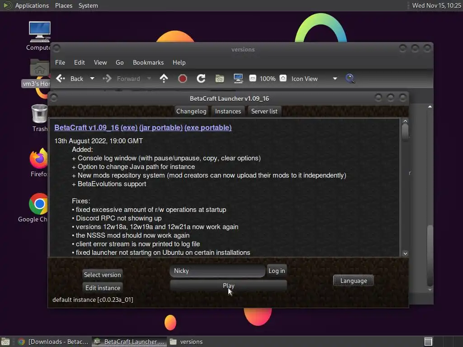Switch to versions taskbar entry
This screenshot has height=347, width=463.
[x=186, y=342]
